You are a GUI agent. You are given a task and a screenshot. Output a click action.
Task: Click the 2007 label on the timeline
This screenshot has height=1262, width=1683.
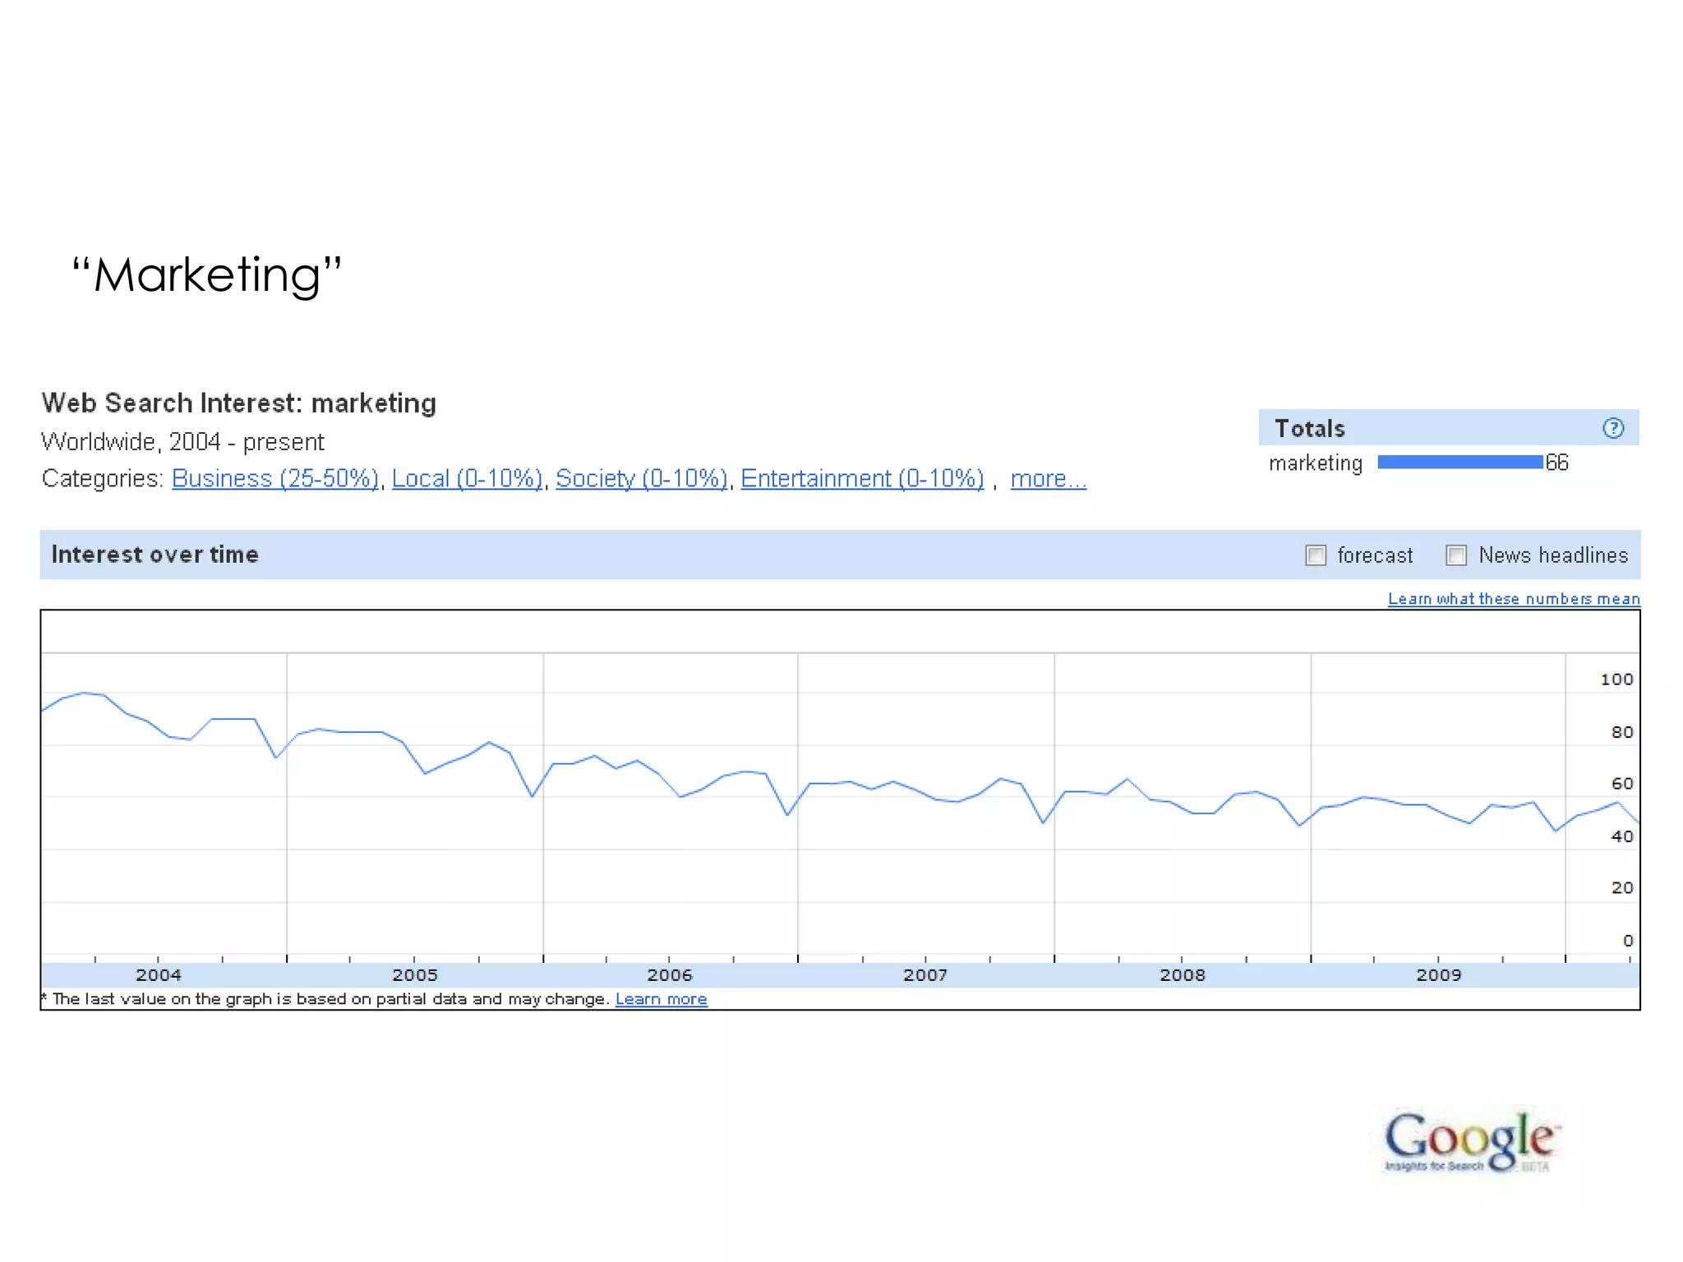pos(925,975)
